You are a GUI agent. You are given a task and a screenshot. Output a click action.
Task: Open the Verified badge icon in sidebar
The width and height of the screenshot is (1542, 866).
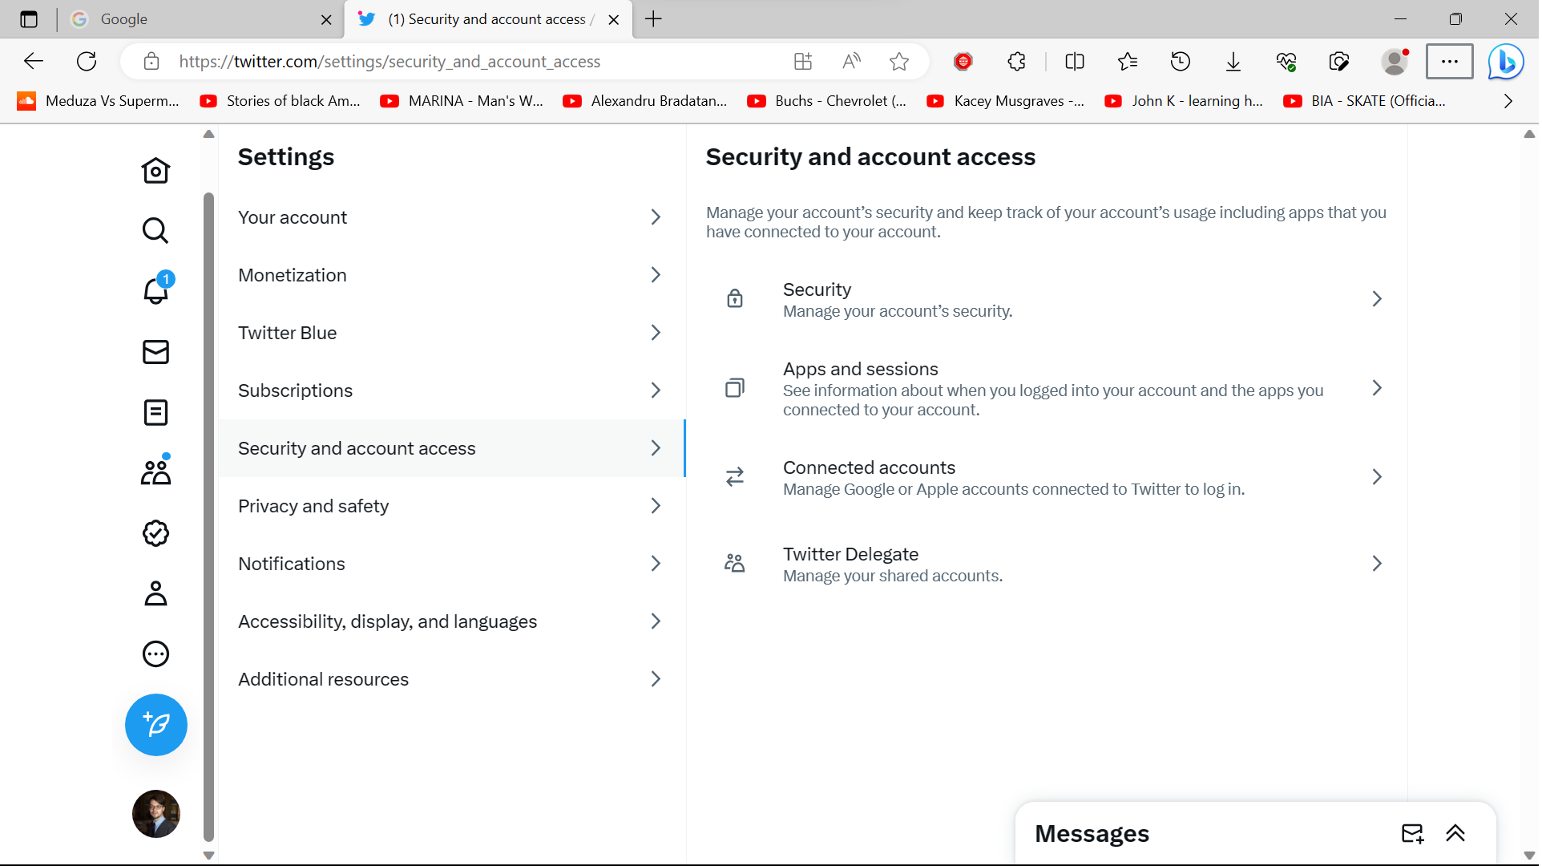point(155,533)
